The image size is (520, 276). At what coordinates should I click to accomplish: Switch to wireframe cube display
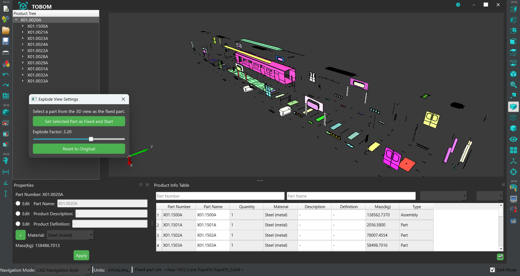513,118
